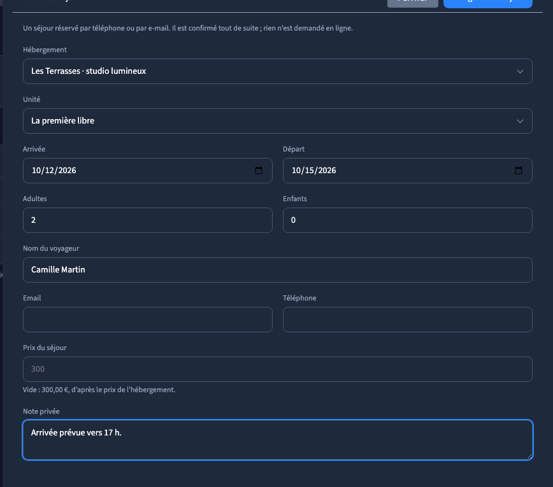Select the Enfants number field
This screenshot has height=487, width=553.
(407, 220)
